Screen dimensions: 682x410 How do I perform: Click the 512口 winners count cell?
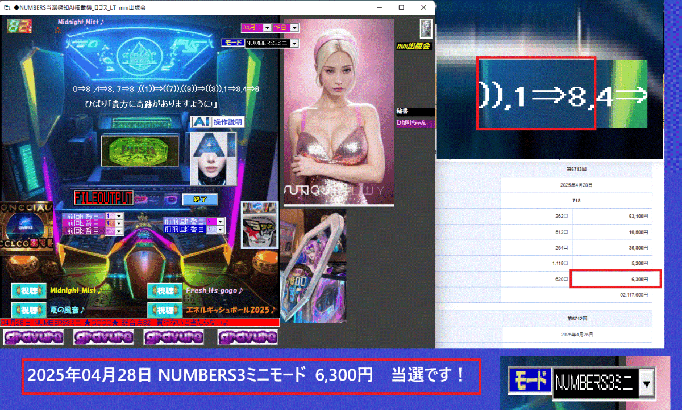coord(537,232)
